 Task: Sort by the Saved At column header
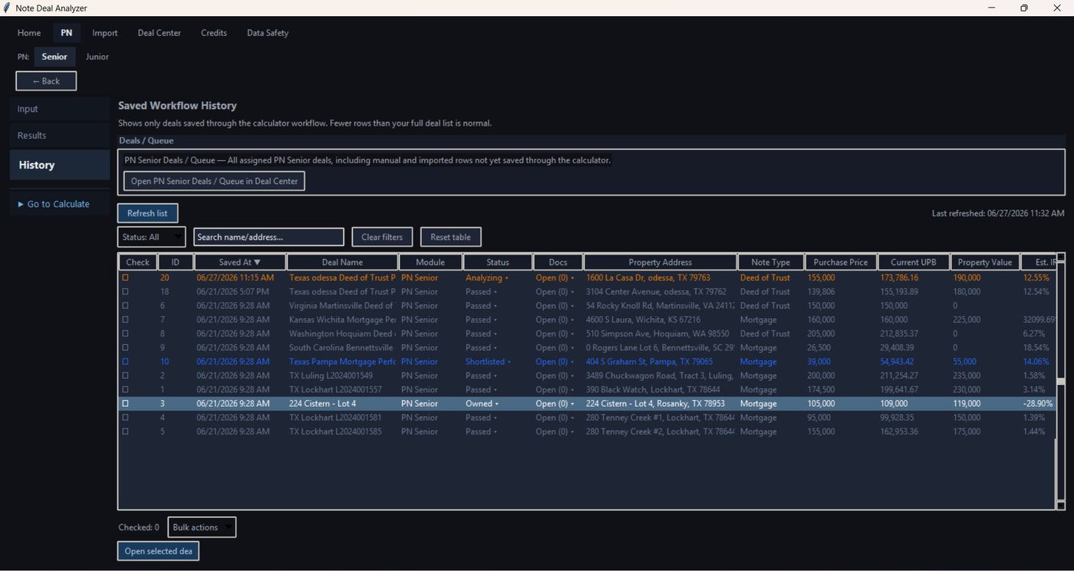click(x=239, y=262)
